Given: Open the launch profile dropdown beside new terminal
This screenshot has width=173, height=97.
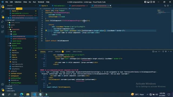Looking at the screenshot, I should pyautogui.click(x=161, y=51).
